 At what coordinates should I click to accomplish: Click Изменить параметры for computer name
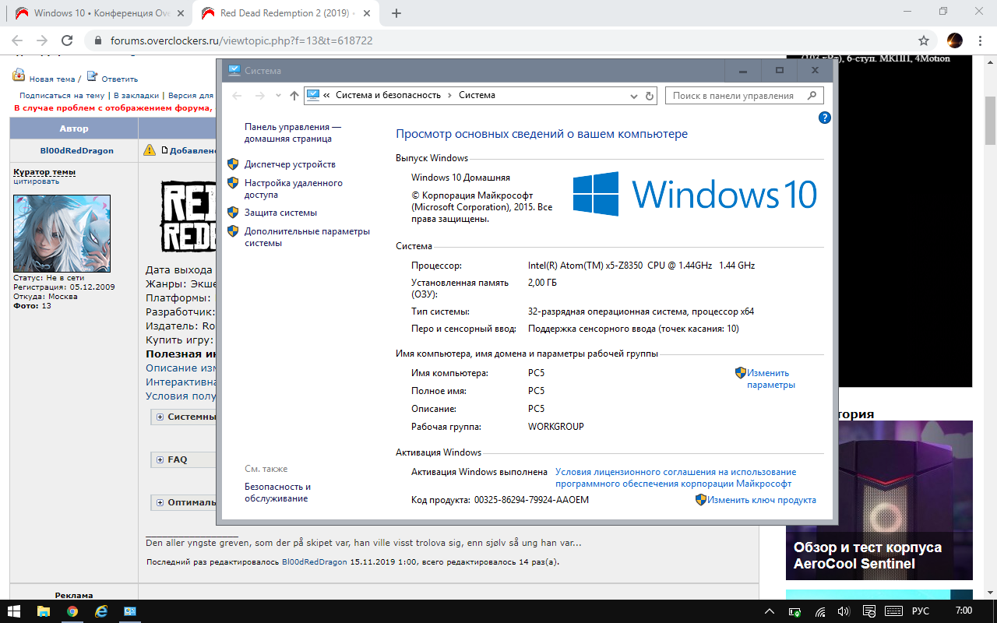(x=771, y=378)
